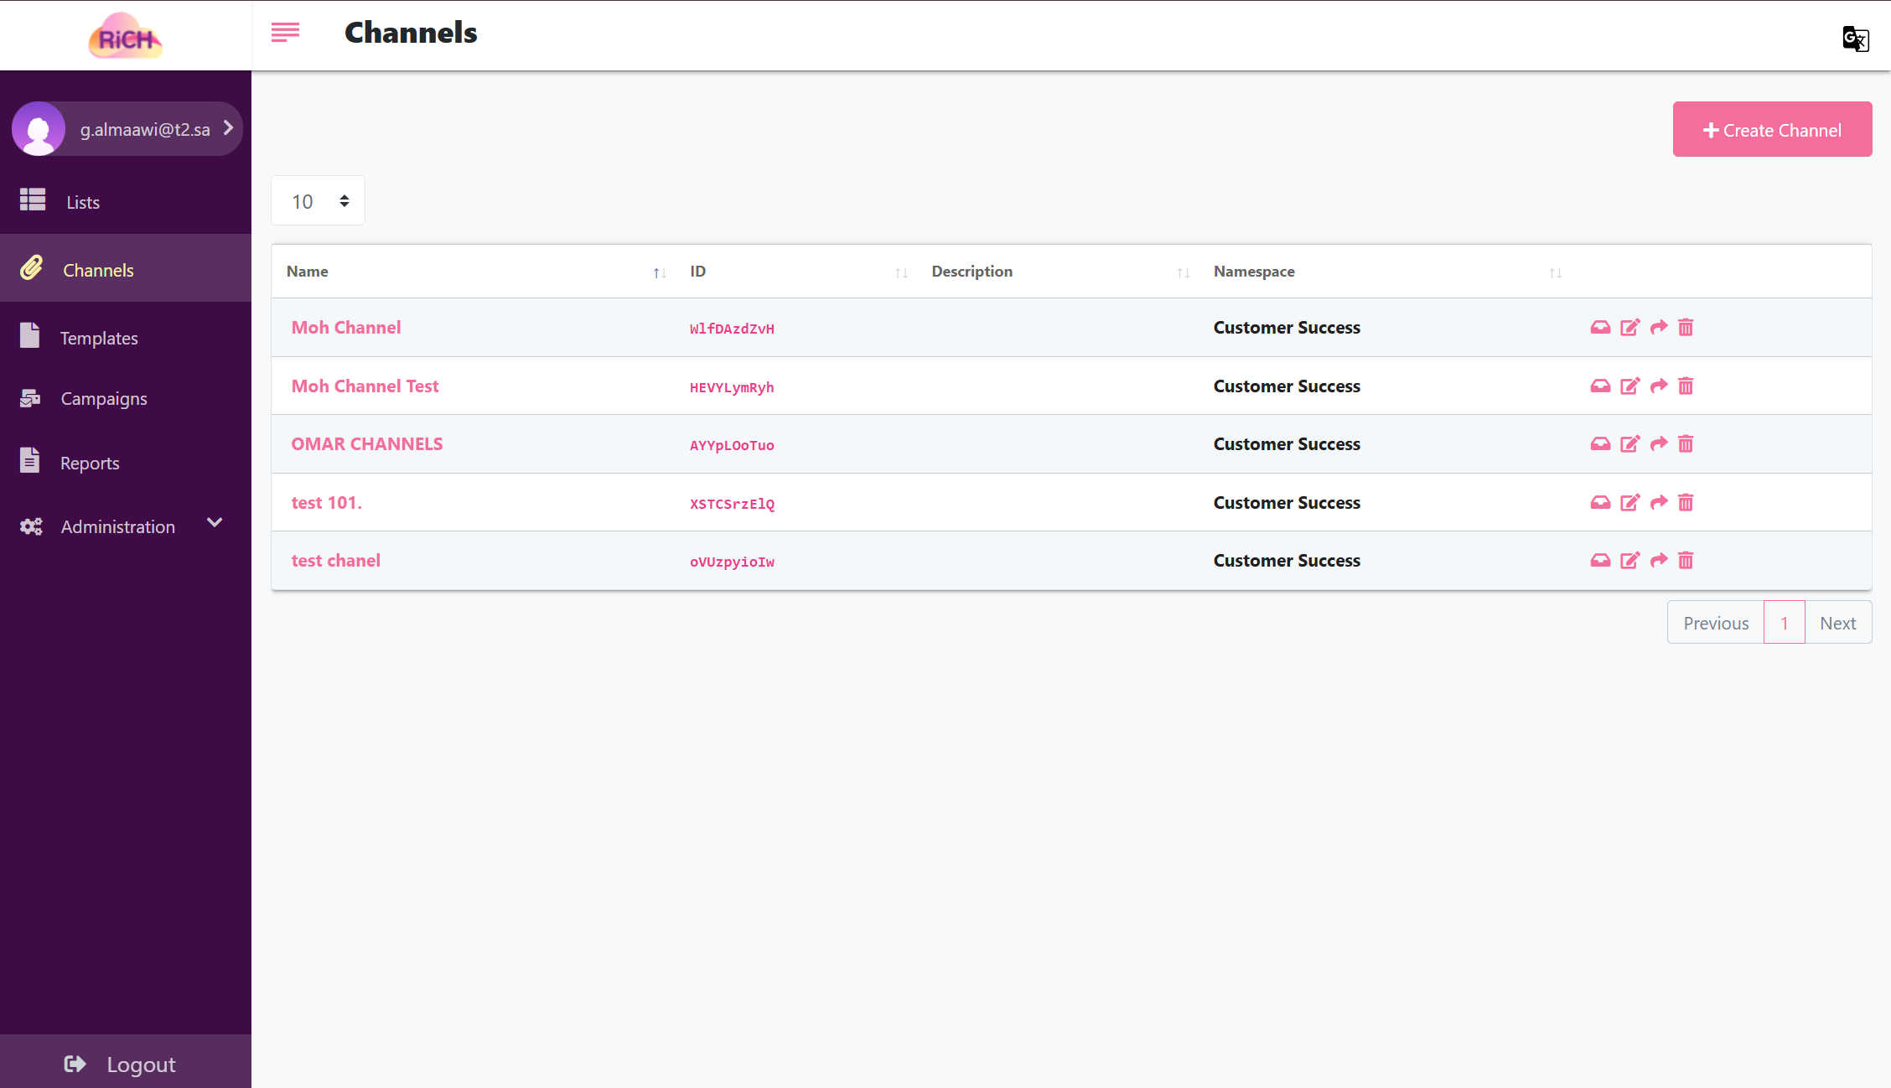Share test chanel via arrow icon
The image size is (1891, 1088).
click(1659, 561)
